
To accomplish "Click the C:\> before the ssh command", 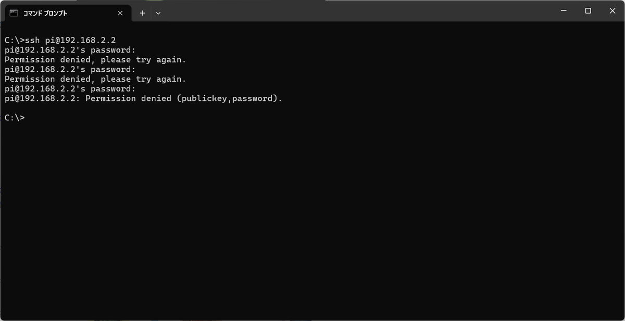I will [15, 40].
